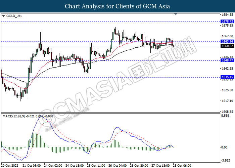Select the 1648.47 support price label
The width and height of the screenshot is (235, 168).
[x=227, y=60]
